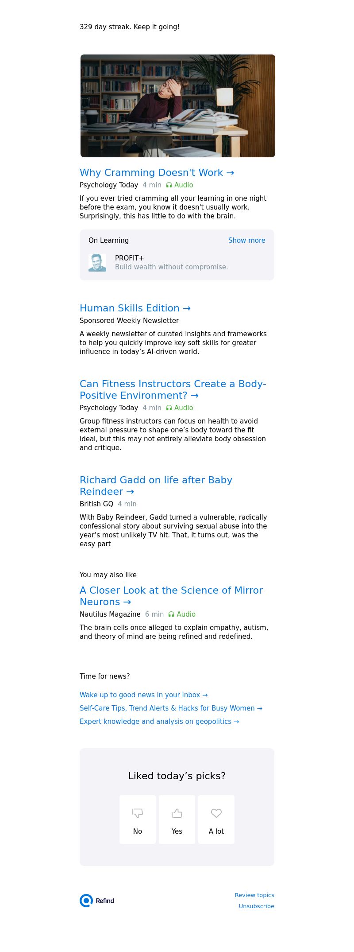This screenshot has width=354, height=952.
Task: Open A Closer Look at Mirror Neurons
Action: tap(171, 596)
